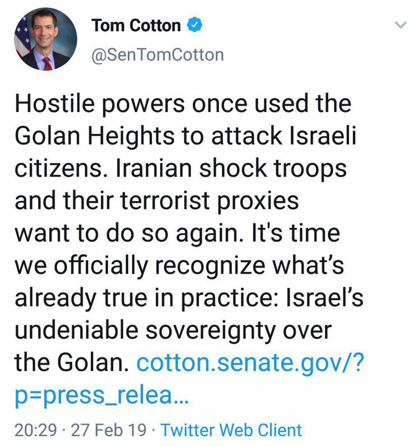
Task: Click the truncated p=press_relea… link text
Action: pyautogui.click(x=102, y=398)
